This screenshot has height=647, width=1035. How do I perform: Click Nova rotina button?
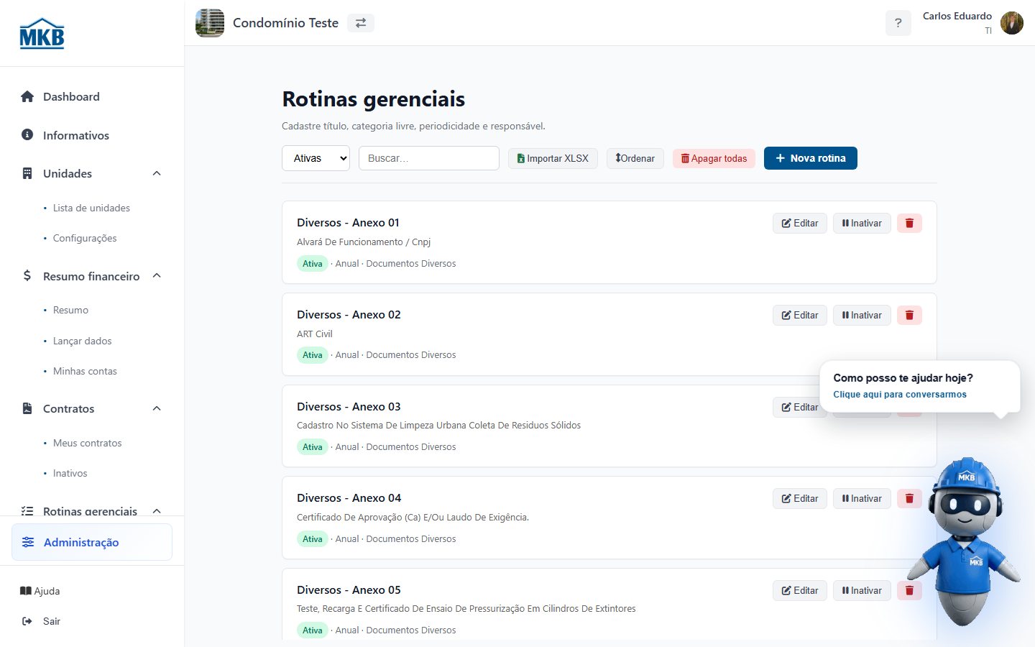coord(810,158)
